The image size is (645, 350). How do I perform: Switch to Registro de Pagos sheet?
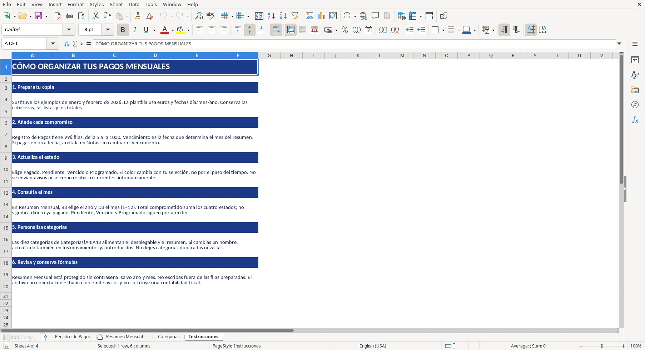click(x=73, y=337)
